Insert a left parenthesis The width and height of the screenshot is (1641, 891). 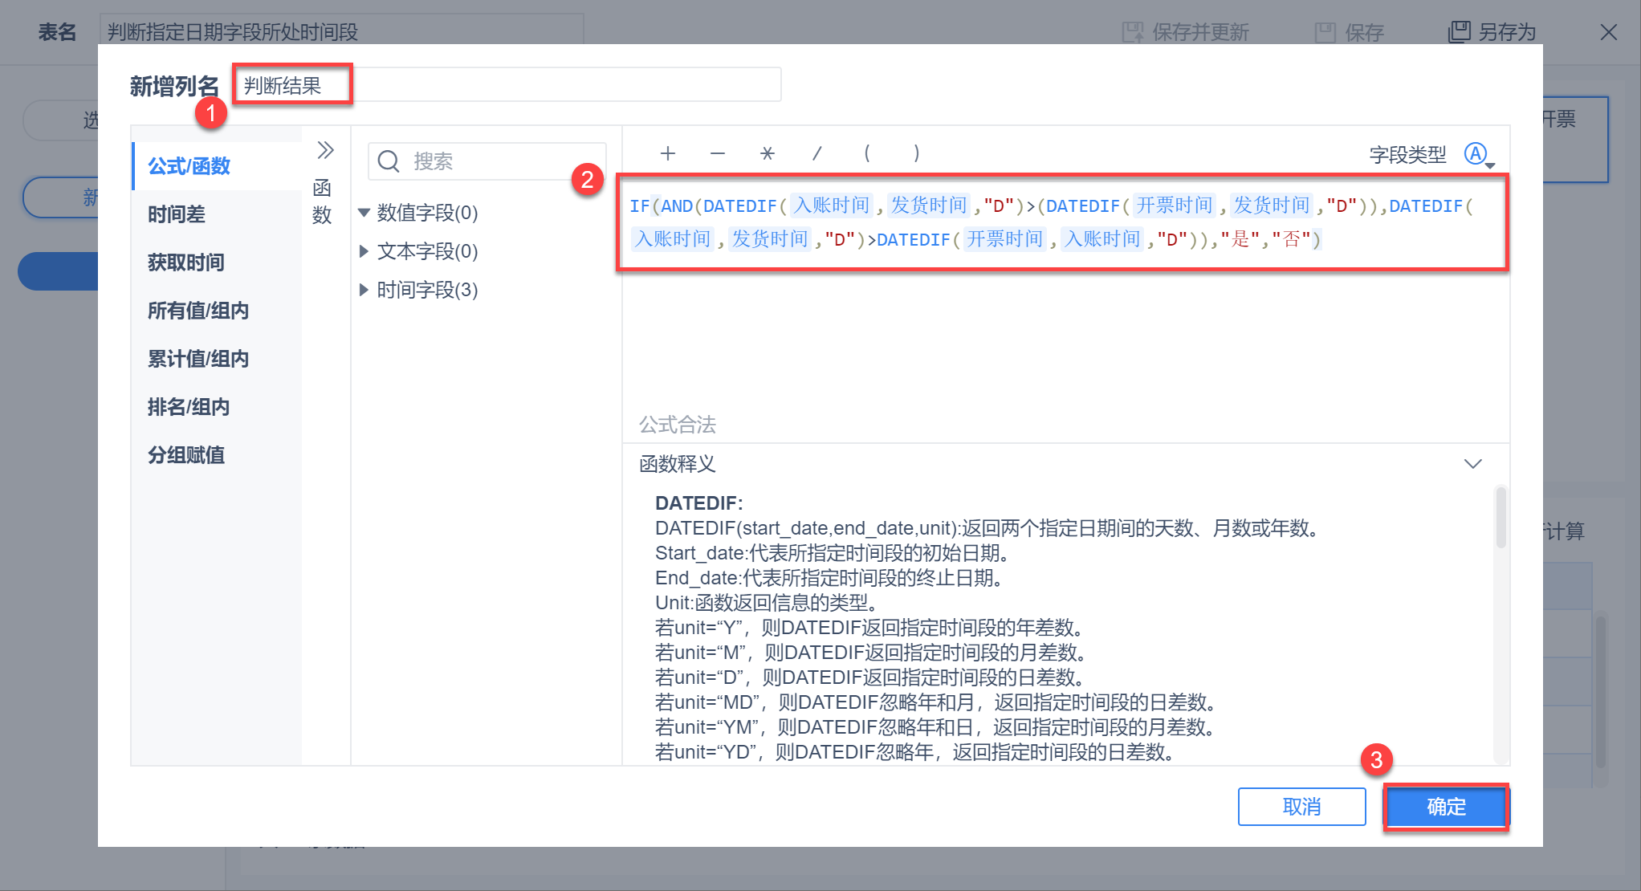click(x=866, y=153)
